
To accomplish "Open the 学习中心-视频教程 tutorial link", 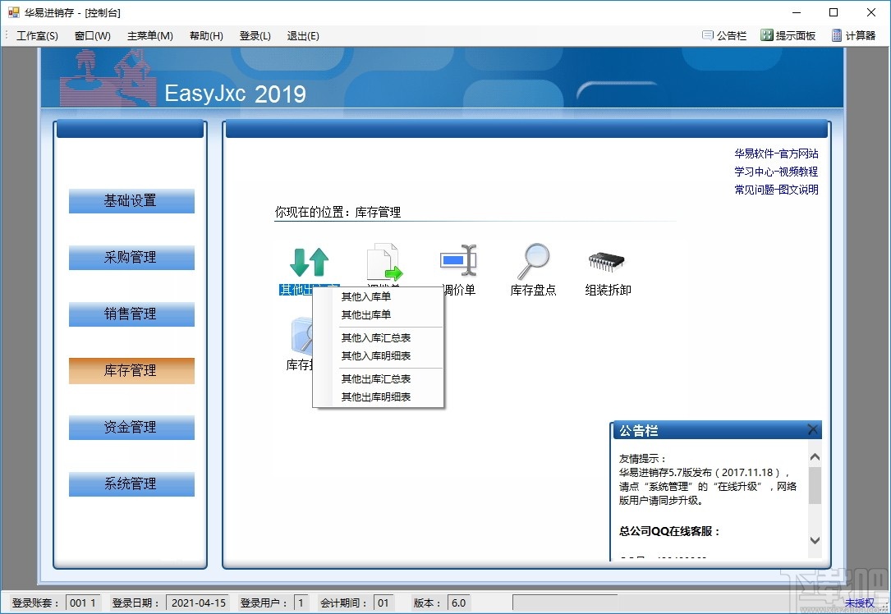I will pos(775,172).
